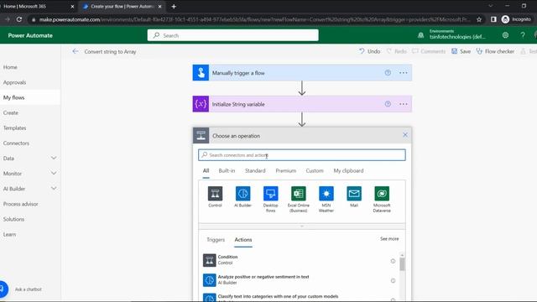Pick the Desktop flows connector icon
Screen dimensions: 537x302
[x=270, y=194]
